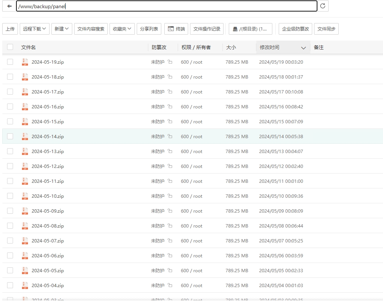This screenshot has height=302, width=383.
Task: Click the tamper lock icon for 2024-05-17.zip
Action: click(x=170, y=92)
